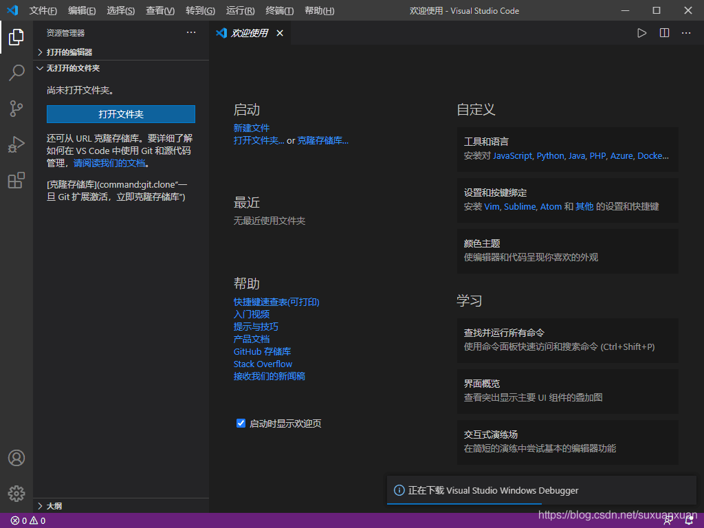Open the Stack Overflow link

point(263,364)
